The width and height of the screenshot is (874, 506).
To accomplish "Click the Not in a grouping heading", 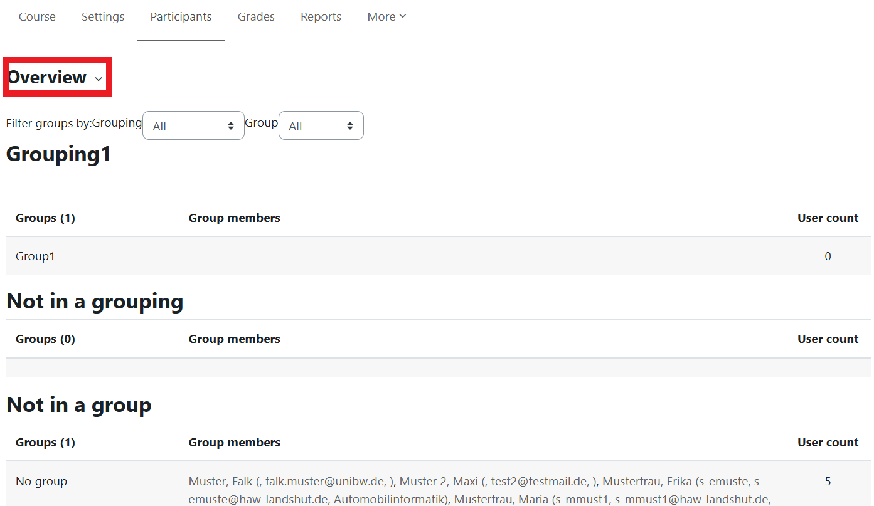I will click(95, 302).
